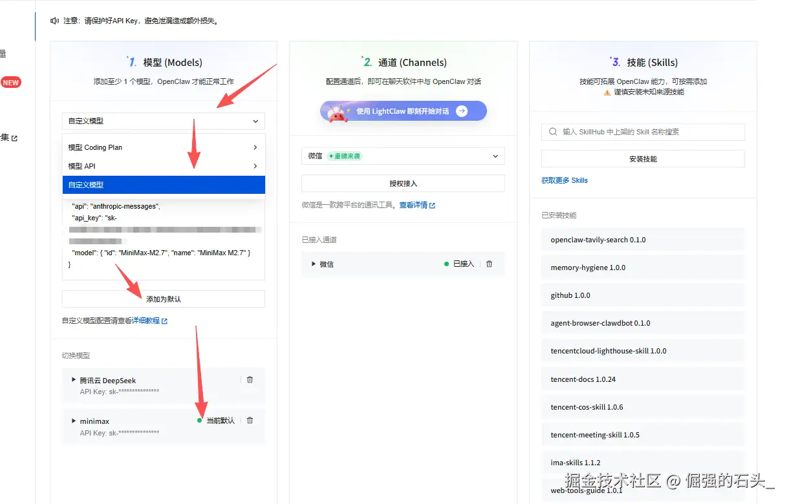This screenshot has height=504, width=789.
Task: Click external link icon beside 详细教程
Action: [x=164, y=320]
